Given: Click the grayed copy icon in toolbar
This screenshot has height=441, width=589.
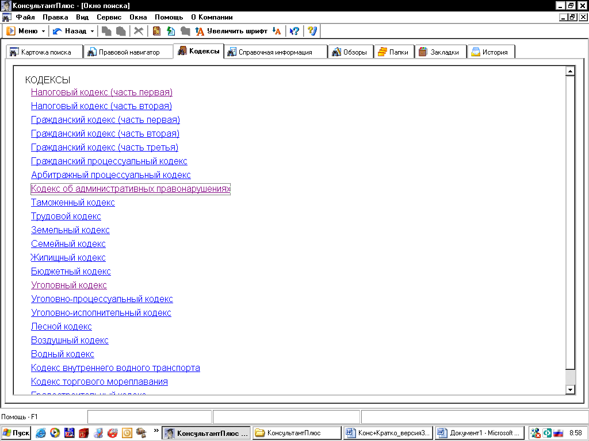Looking at the screenshot, I should click(106, 31).
